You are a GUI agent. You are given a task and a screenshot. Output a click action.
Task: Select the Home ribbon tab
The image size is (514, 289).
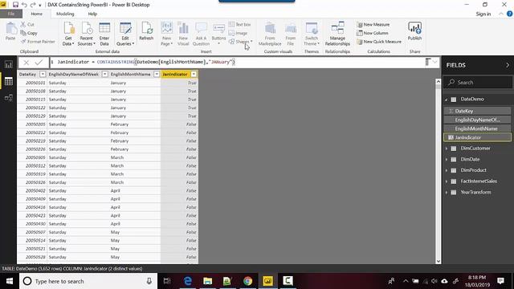click(x=36, y=14)
